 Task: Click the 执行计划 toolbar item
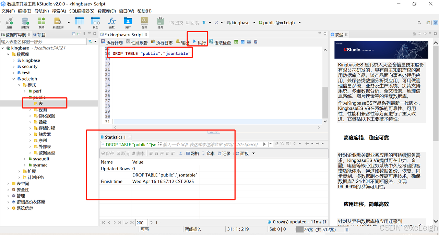tap(112, 42)
